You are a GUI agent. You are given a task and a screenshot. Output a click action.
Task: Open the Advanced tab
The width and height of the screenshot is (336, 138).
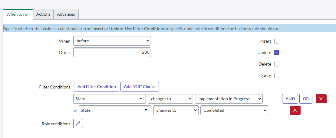tap(66, 14)
